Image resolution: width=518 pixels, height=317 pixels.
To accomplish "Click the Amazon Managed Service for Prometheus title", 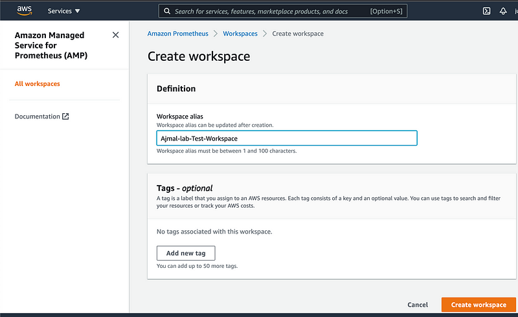I will [51, 45].
